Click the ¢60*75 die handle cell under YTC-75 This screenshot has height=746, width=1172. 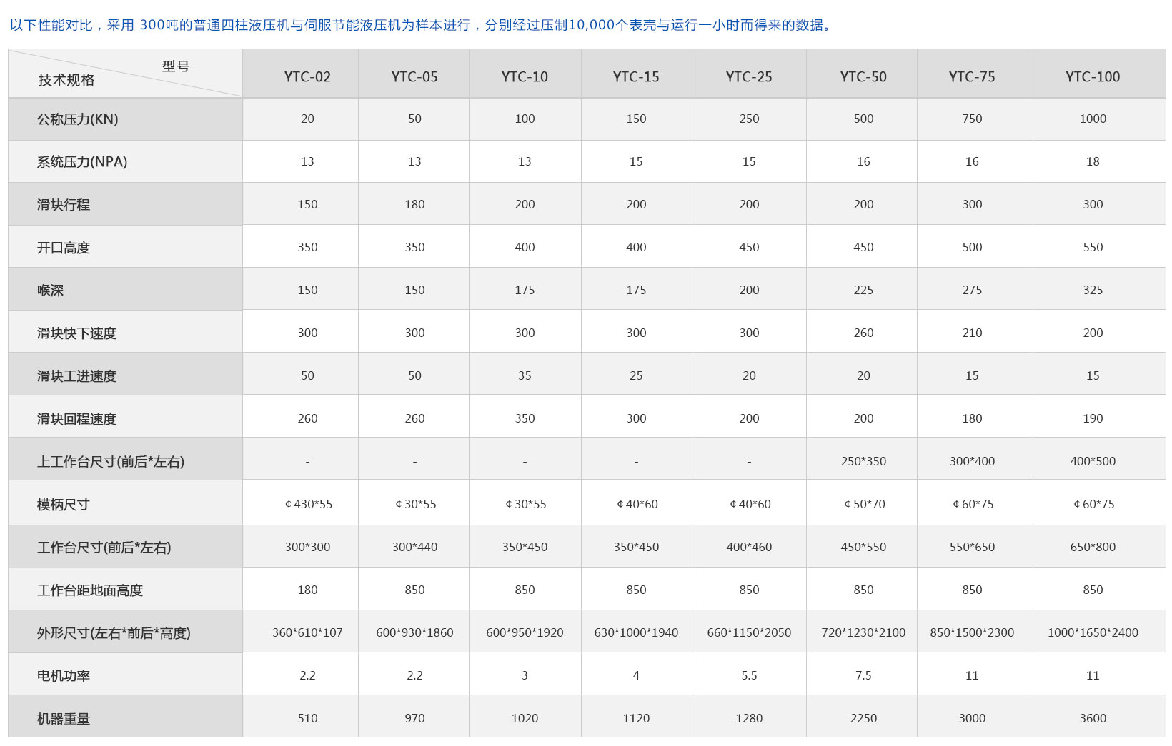(973, 503)
